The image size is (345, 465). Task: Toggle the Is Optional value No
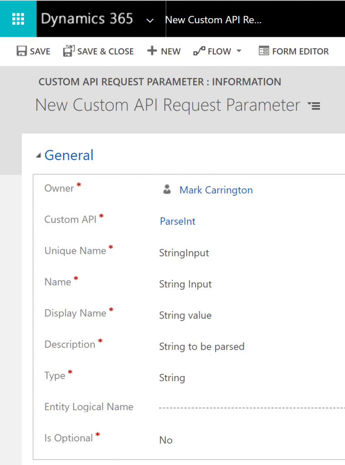click(166, 440)
